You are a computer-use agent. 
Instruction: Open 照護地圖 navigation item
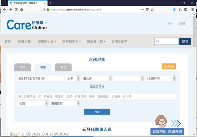[24, 41]
